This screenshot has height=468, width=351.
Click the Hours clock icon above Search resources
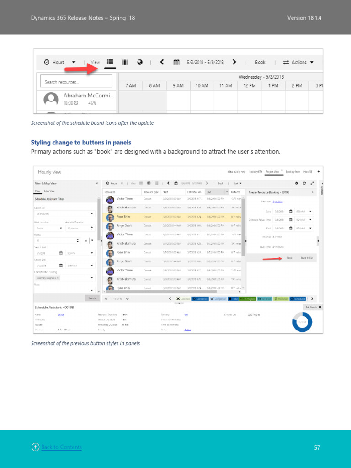tap(47, 62)
